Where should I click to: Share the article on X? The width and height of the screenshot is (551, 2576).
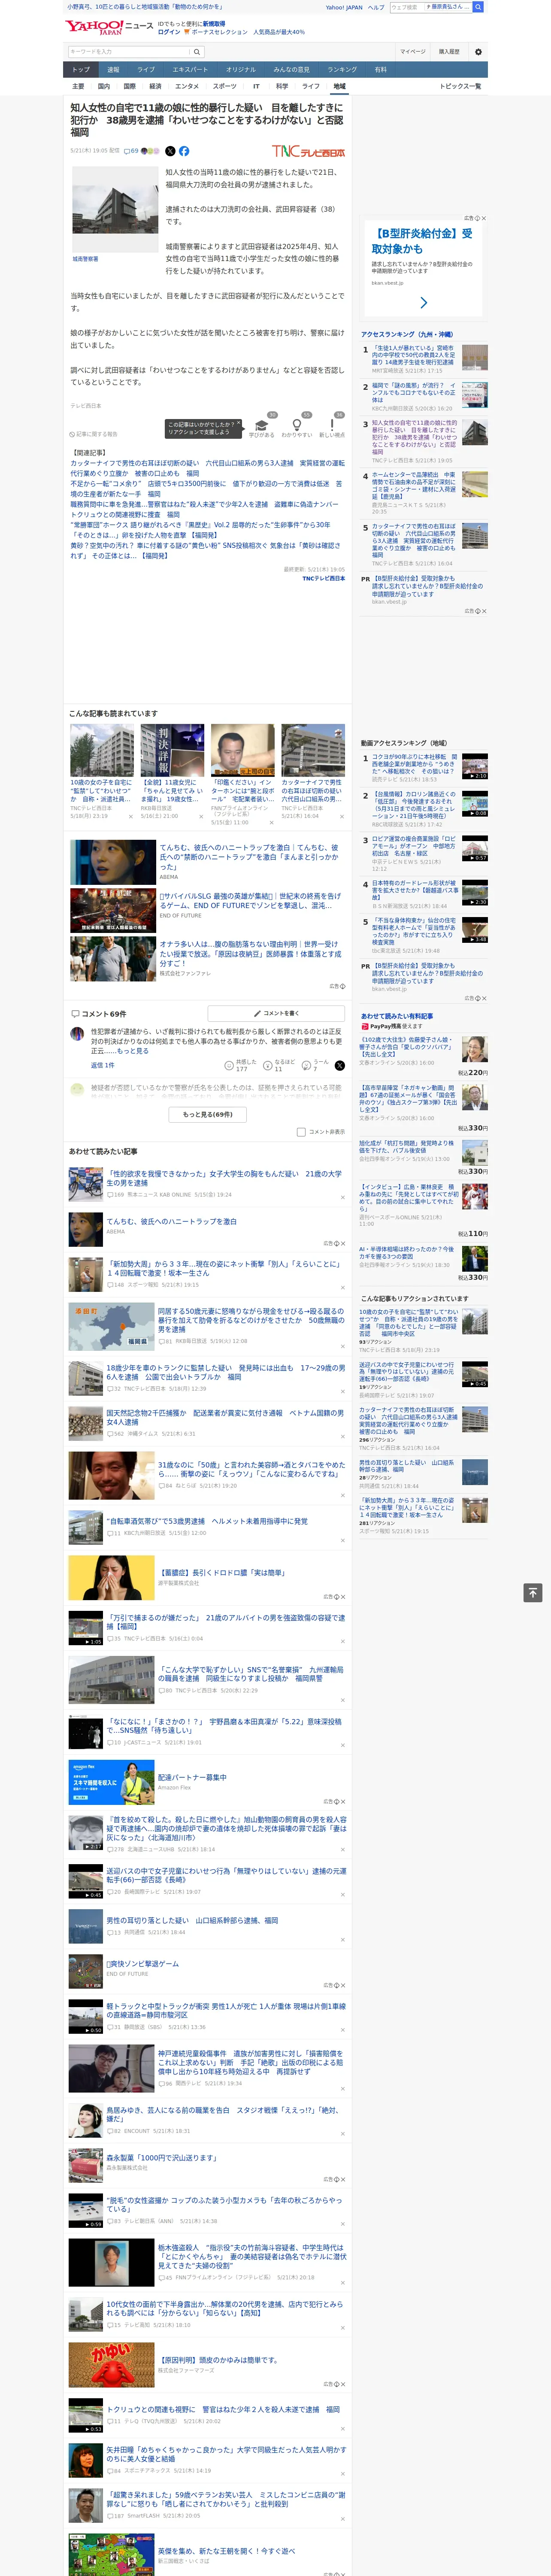[x=170, y=151]
